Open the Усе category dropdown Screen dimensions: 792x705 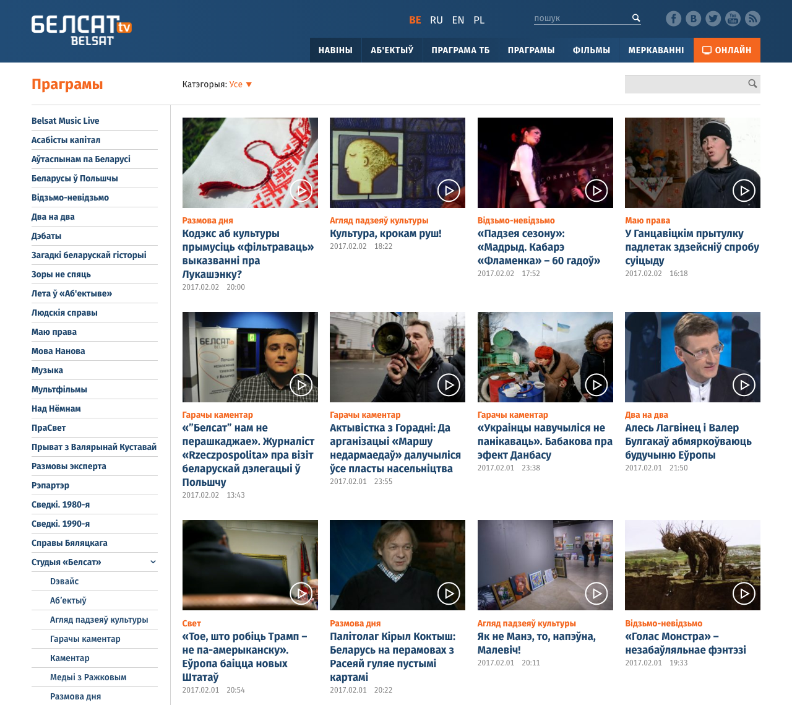pos(235,83)
